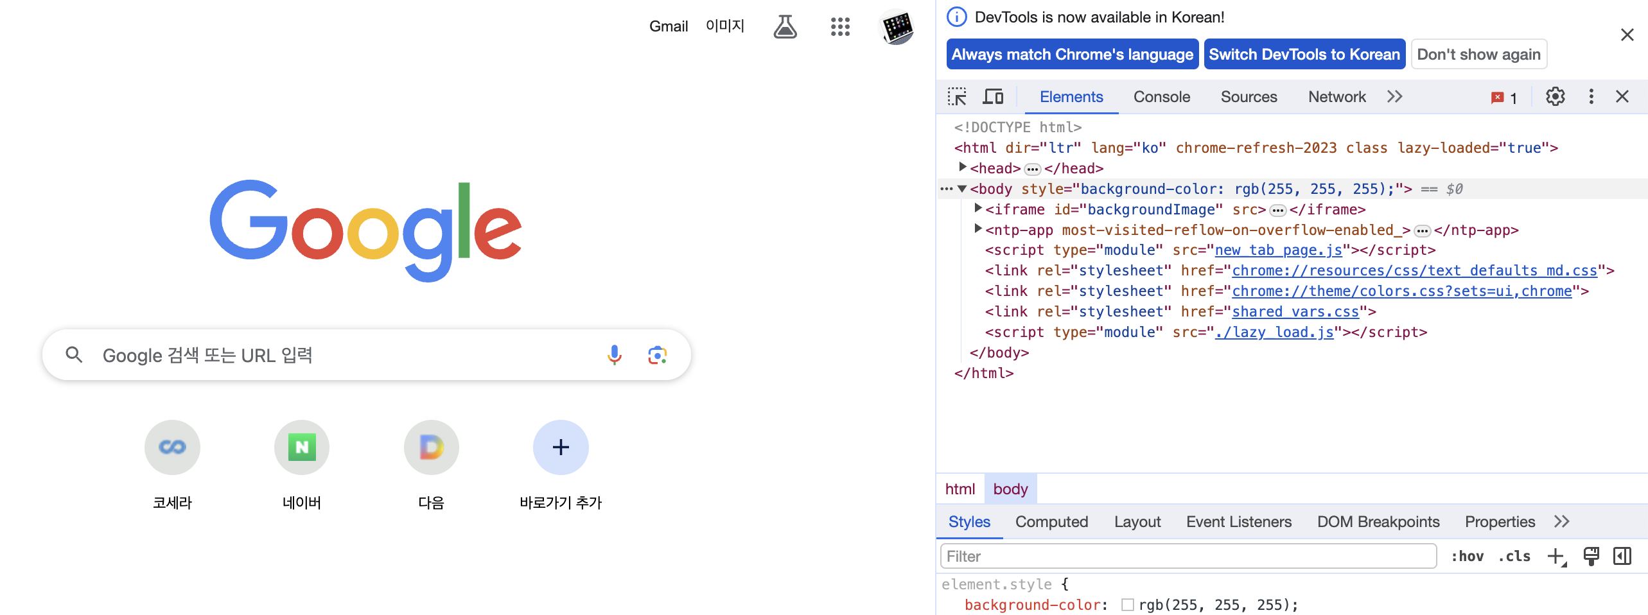Select the Computed tab
The image size is (1648, 615).
point(1051,521)
